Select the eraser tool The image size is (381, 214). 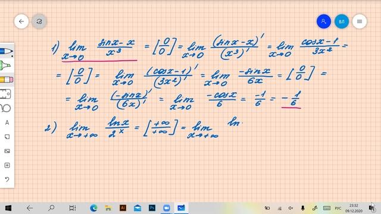[7, 80]
